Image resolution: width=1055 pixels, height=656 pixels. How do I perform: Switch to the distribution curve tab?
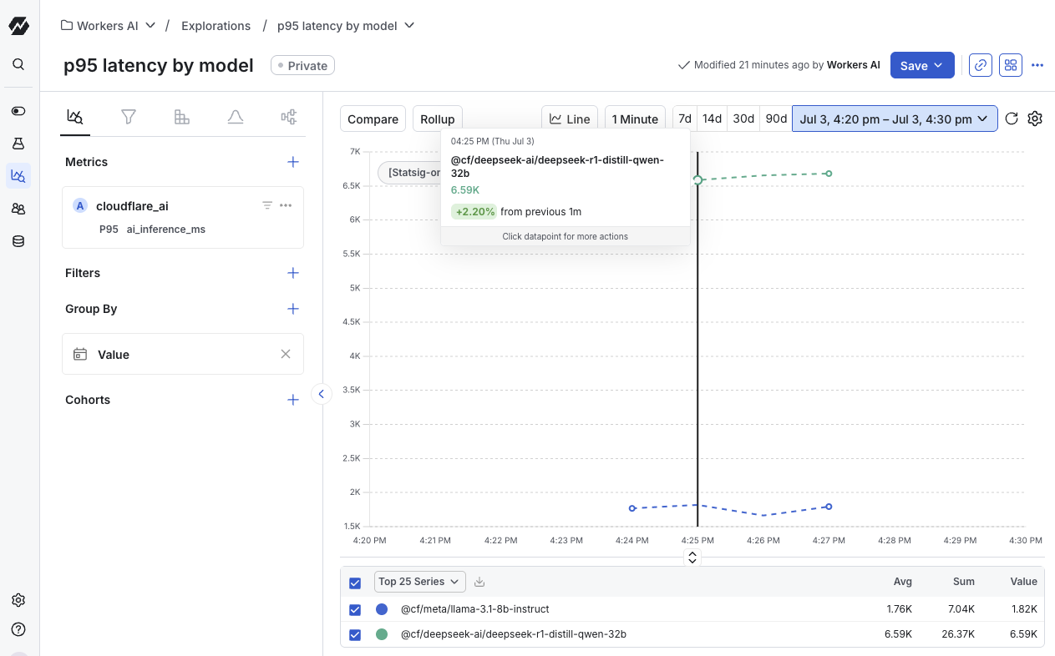pyautogui.click(x=235, y=118)
